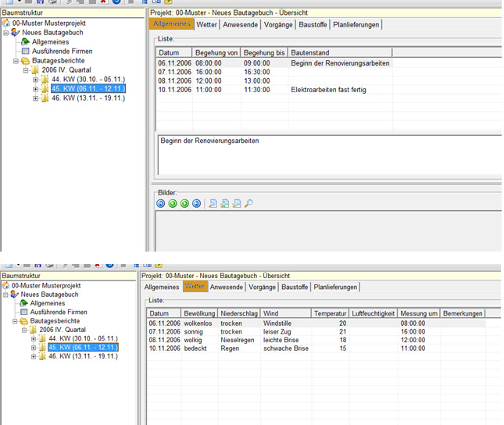Click the third document icon left of the magnifier in Bilder

(x=236, y=203)
